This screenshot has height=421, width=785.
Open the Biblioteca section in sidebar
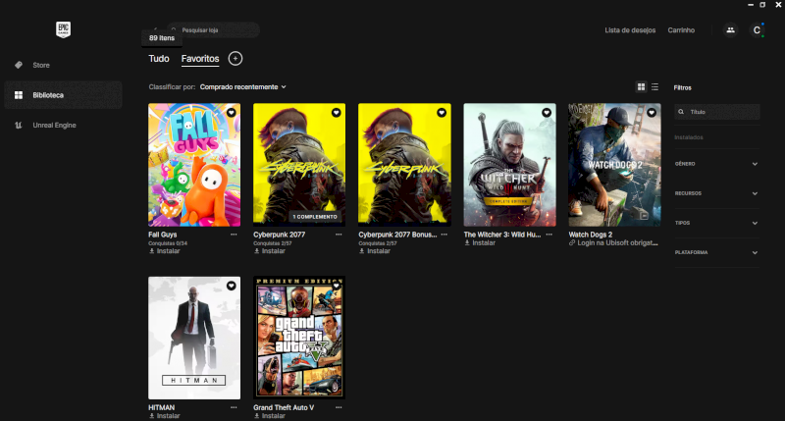coord(63,95)
